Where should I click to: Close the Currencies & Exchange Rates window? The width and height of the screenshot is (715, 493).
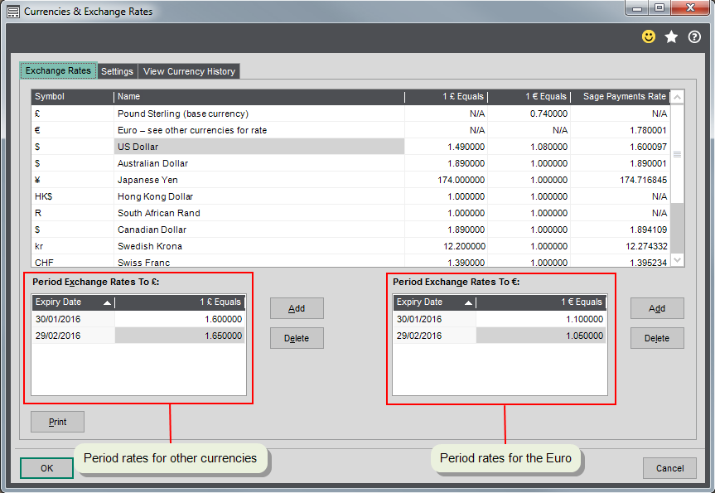(690, 7)
